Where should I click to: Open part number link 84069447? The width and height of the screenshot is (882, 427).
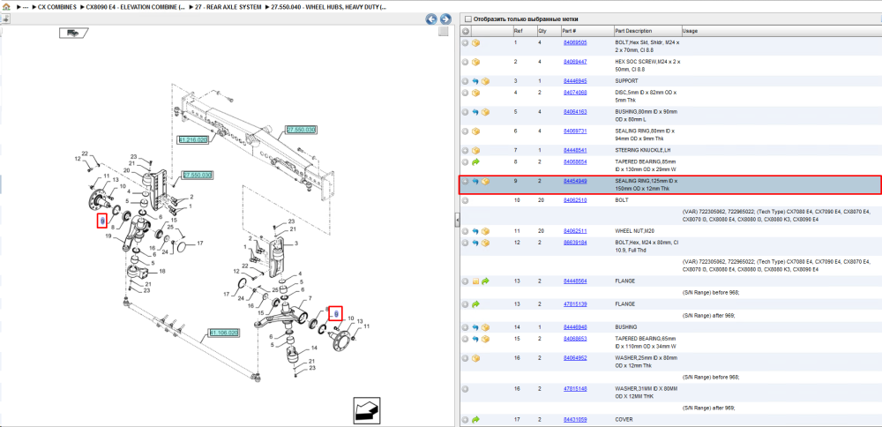(x=575, y=62)
